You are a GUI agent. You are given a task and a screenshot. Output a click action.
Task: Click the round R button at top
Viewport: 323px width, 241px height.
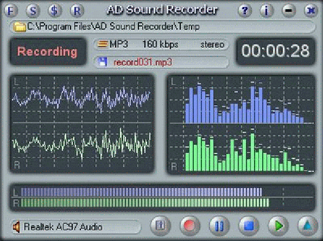tap(77, 11)
